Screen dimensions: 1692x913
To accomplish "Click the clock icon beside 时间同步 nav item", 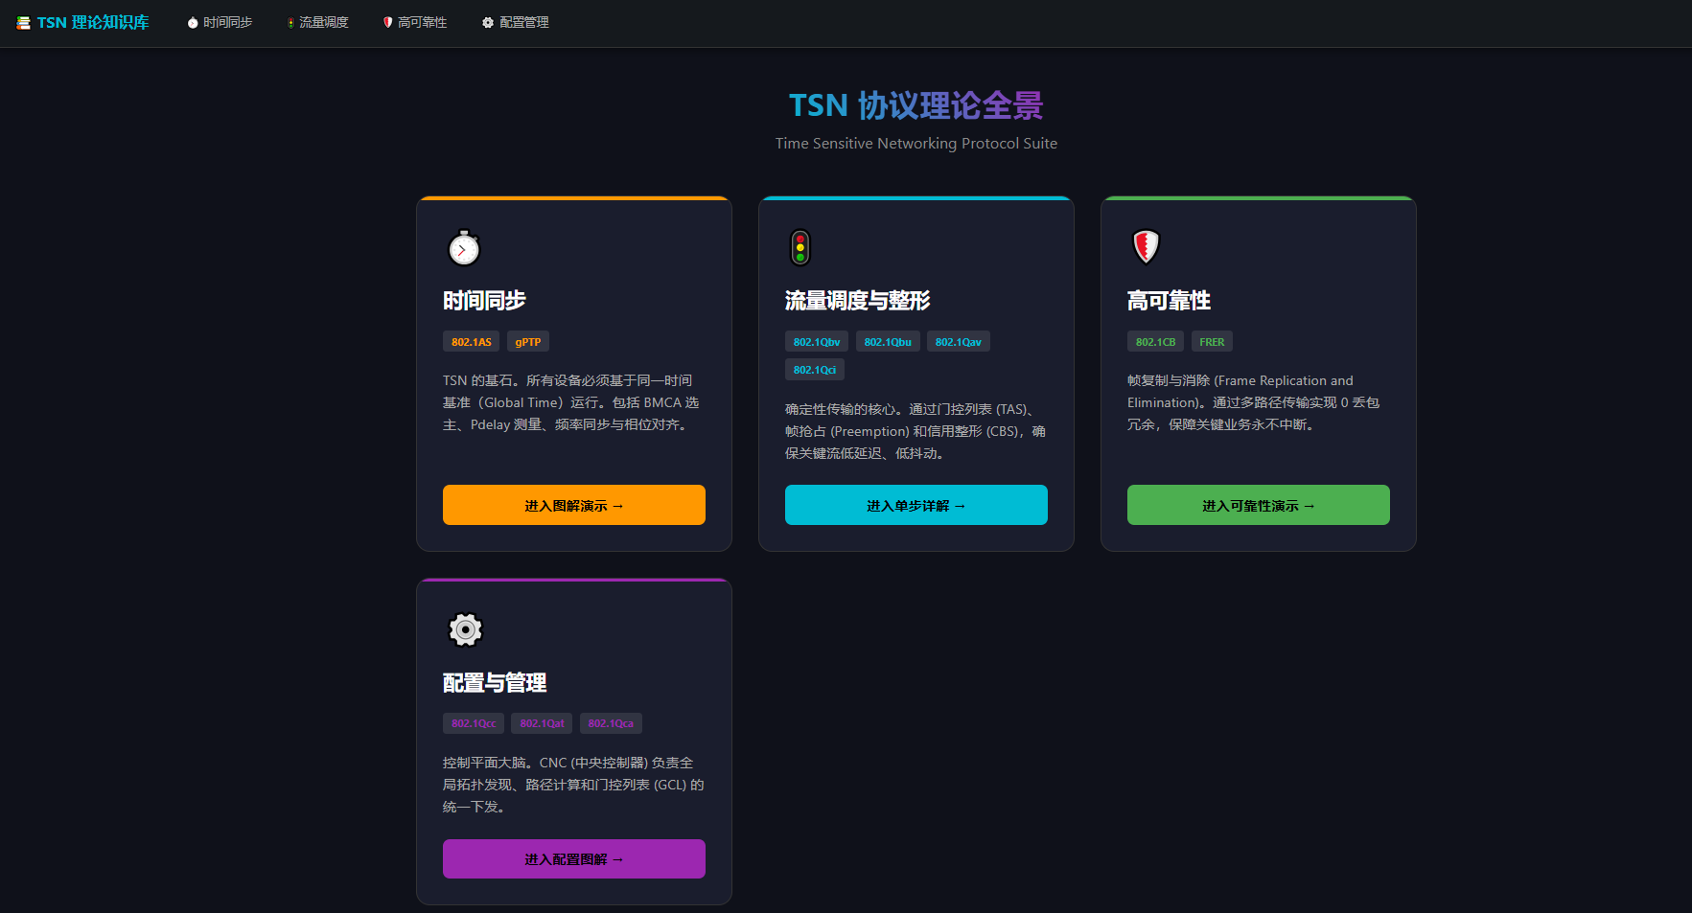I will click(192, 22).
